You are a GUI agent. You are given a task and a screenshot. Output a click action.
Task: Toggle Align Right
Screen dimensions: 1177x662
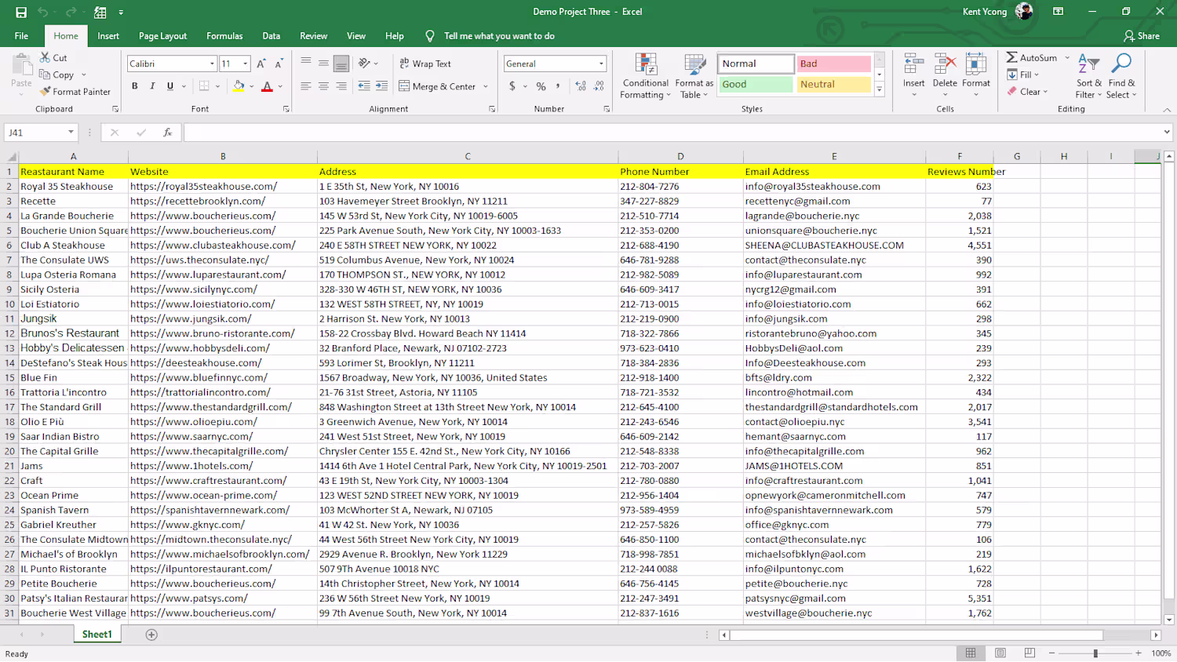pyautogui.click(x=341, y=86)
